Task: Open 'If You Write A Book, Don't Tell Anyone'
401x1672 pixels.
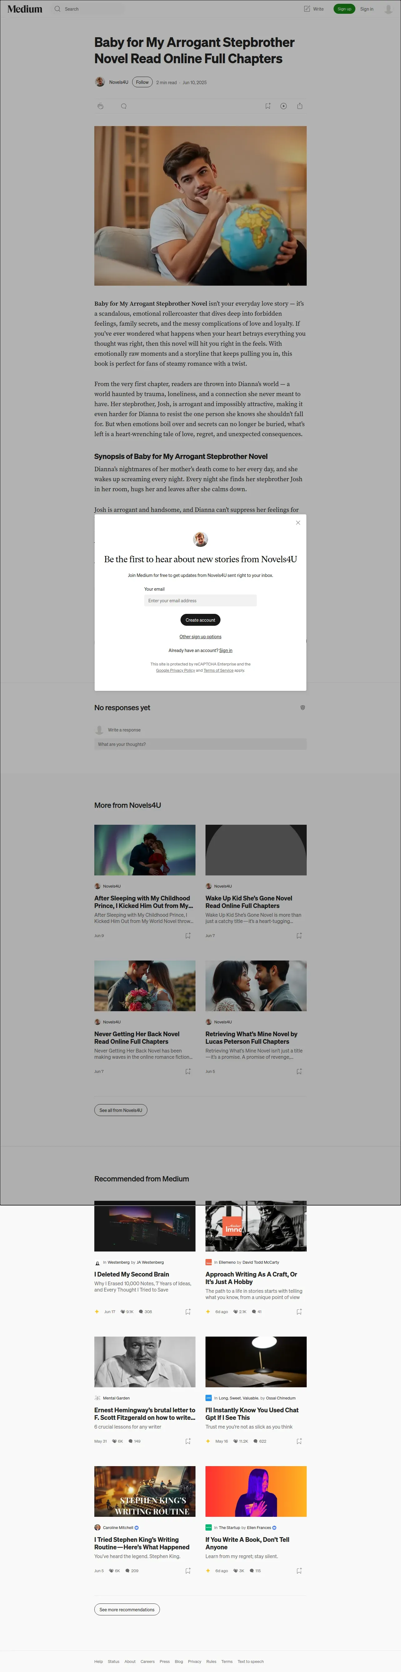Action: point(247,1543)
